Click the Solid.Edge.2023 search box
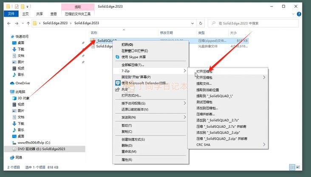This screenshot has width=311, height=177. (255, 23)
